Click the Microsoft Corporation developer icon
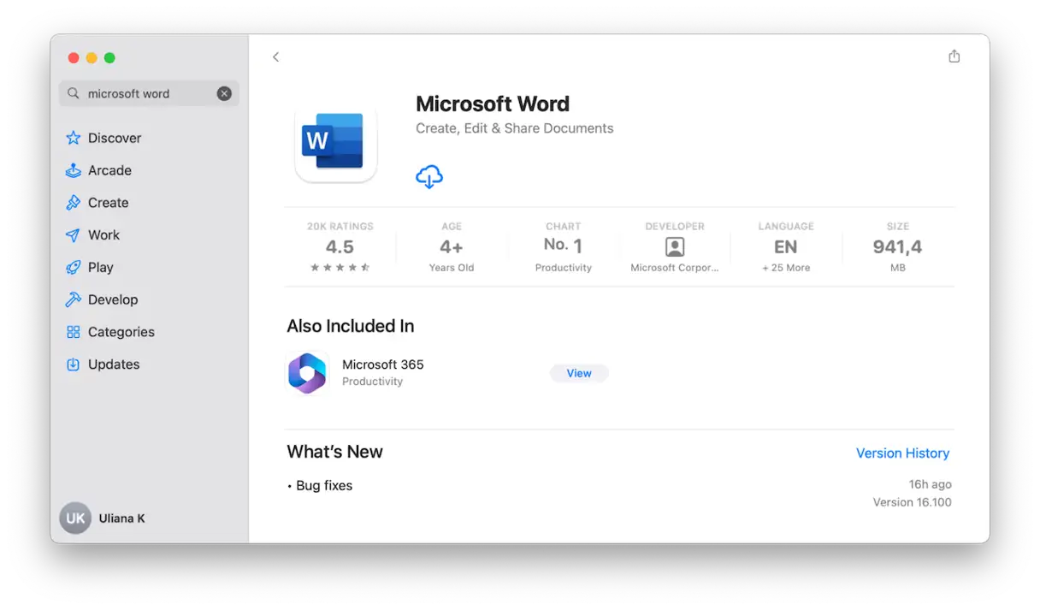 pos(675,247)
